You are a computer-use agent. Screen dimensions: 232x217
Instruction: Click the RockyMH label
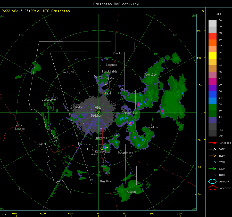click(68, 72)
